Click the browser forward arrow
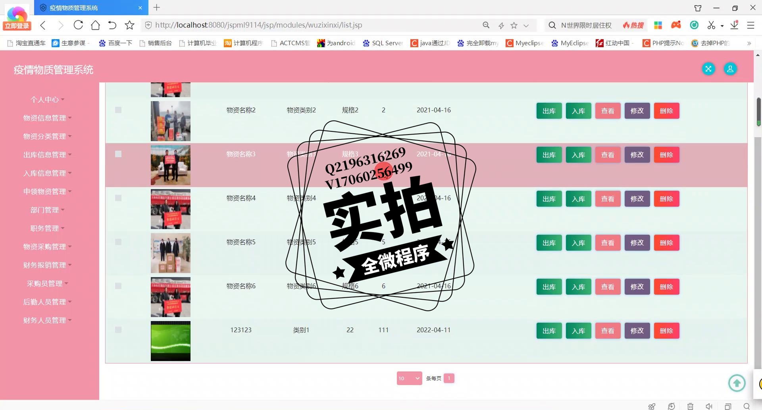This screenshot has width=762, height=410. (60, 25)
